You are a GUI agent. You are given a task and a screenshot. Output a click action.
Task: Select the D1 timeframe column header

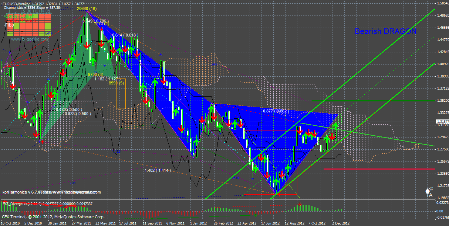click(48, 11)
